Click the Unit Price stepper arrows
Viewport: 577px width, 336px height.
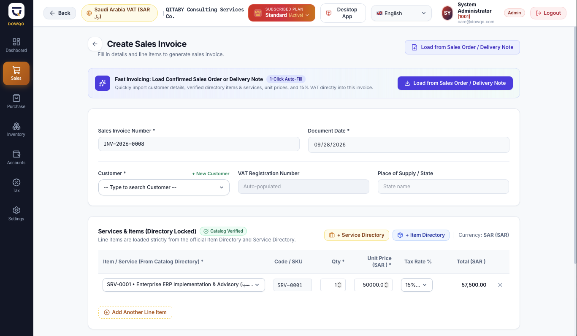point(386,285)
